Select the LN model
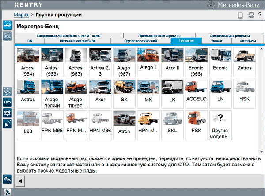 click(220, 94)
